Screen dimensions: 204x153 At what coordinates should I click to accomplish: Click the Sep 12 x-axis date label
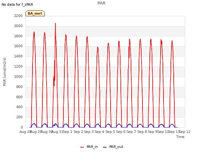[x=185, y=132]
